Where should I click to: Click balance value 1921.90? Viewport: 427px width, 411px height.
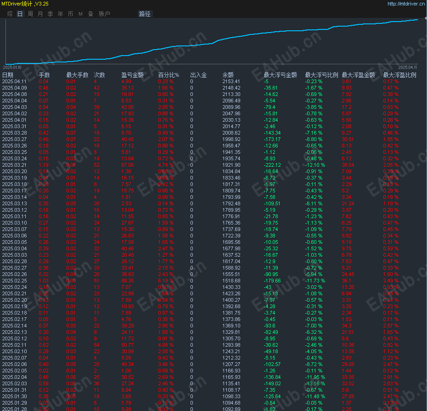(231, 165)
